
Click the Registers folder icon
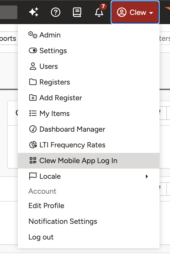33,82
